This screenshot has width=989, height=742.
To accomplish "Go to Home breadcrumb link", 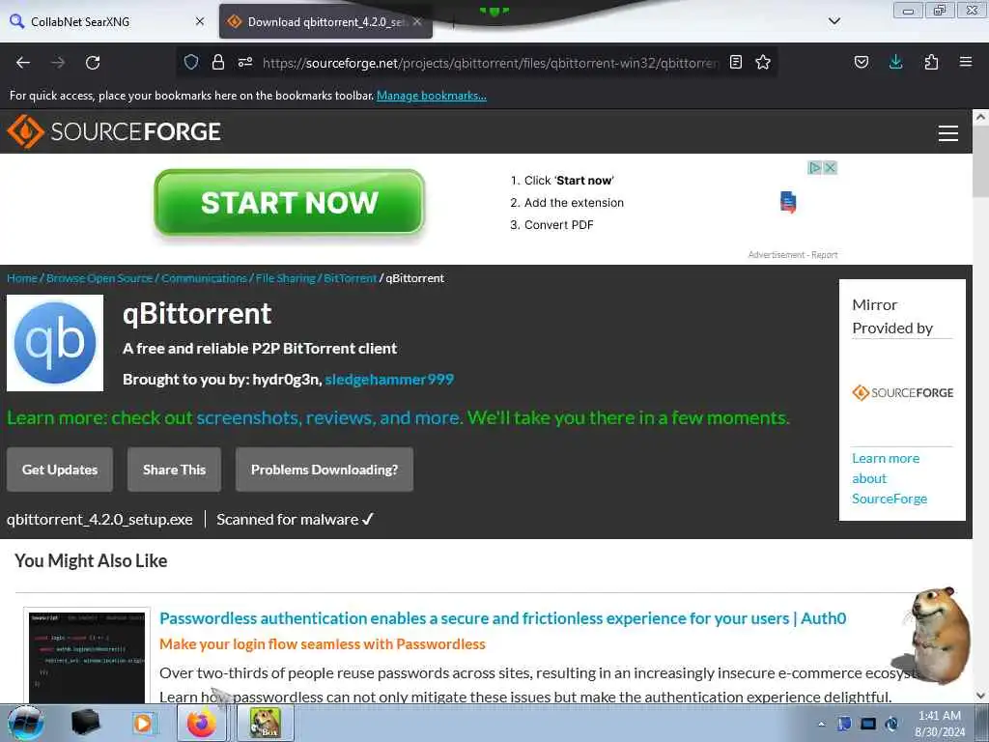I will pos(22,278).
